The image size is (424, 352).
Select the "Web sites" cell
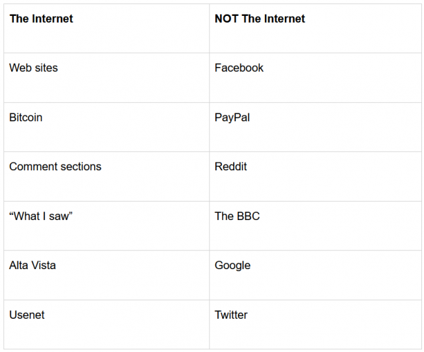33,68
